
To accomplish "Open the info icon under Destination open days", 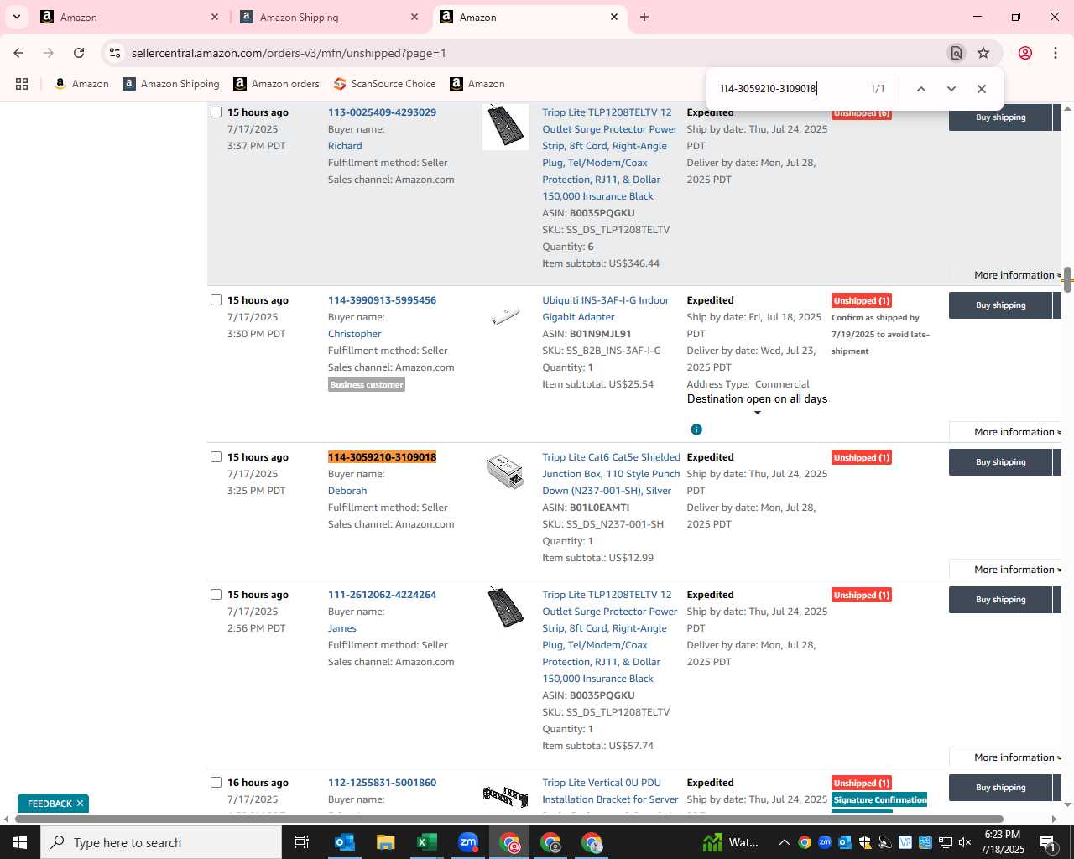I will tap(696, 429).
